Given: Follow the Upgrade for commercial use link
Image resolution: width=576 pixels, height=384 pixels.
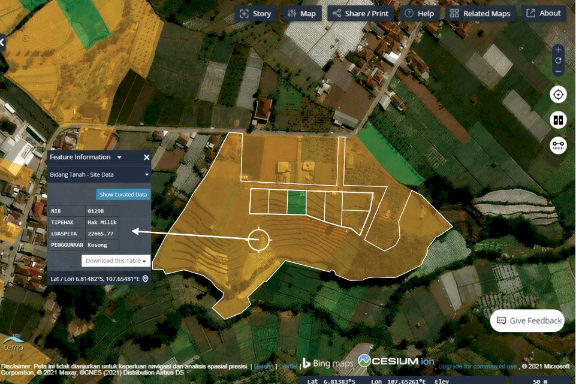Looking at the screenshot, I should click(x=478, y=366).
